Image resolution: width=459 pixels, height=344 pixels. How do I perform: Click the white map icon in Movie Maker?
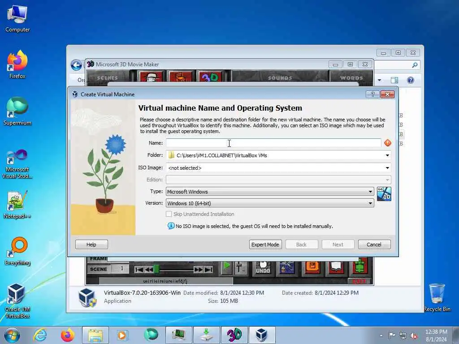click(336, 267)
